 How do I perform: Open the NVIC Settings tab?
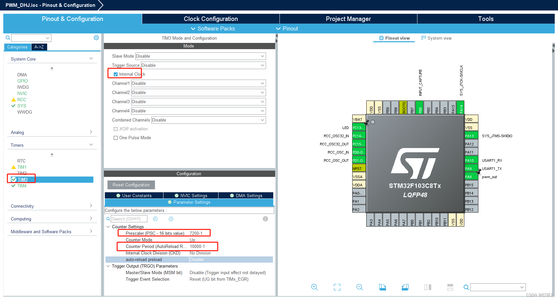191,196
